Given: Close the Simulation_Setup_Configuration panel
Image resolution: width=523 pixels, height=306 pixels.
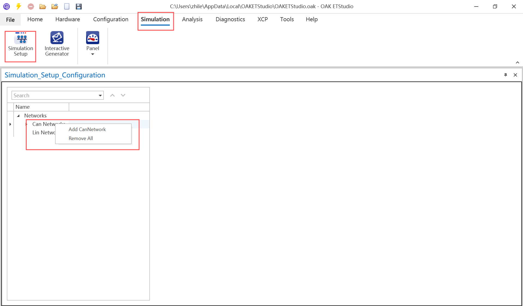Looking at the screenshot, I should point(515,75).
